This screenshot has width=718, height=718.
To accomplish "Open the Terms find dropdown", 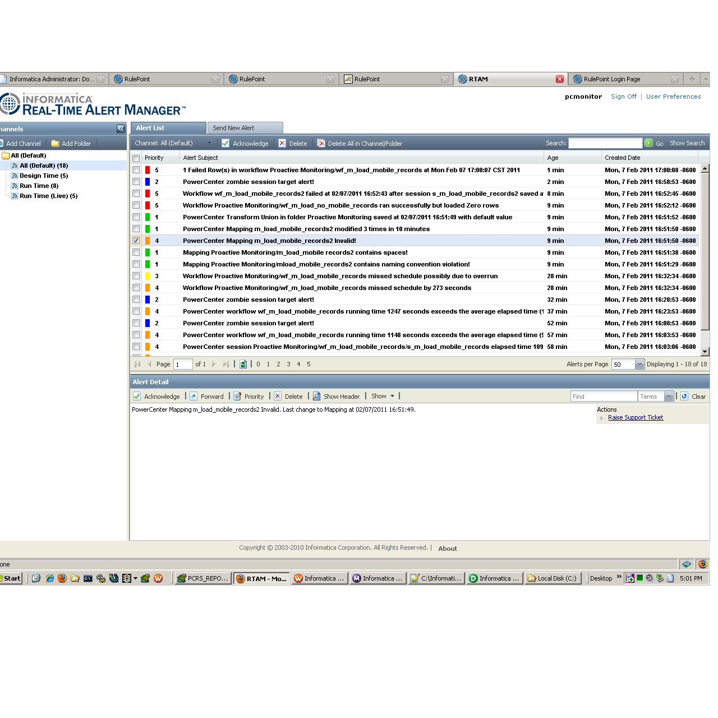I will point(669,397).
